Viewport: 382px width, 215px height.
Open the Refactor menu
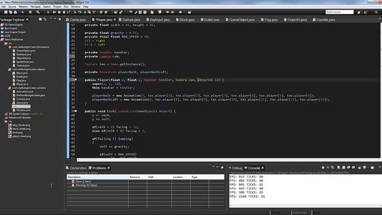tap(23, 7)
